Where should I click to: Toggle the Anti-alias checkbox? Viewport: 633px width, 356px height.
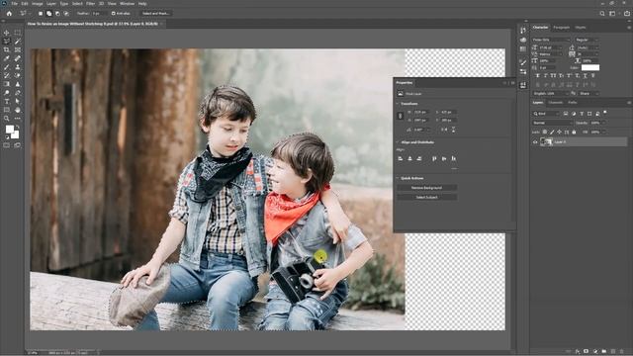click(x=114, y=13)
